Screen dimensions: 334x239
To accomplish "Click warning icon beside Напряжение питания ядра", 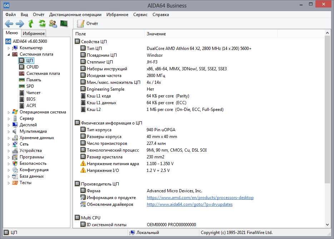I will (83, 163).
